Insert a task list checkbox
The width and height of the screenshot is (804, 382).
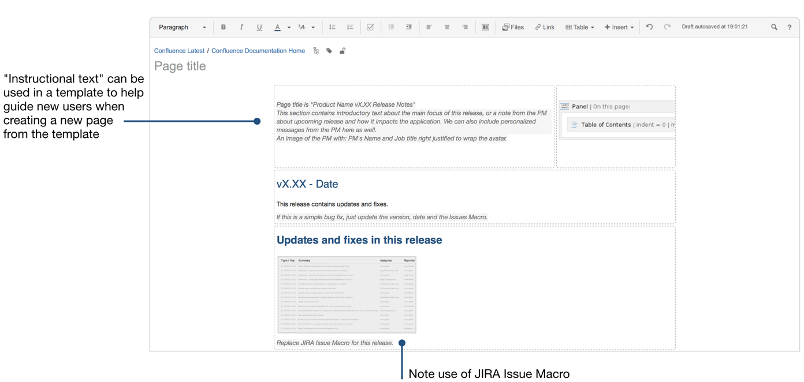[370, 27]
